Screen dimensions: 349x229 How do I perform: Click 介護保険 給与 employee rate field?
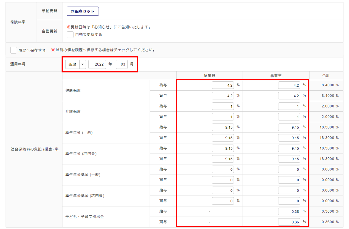pos(223,106)
